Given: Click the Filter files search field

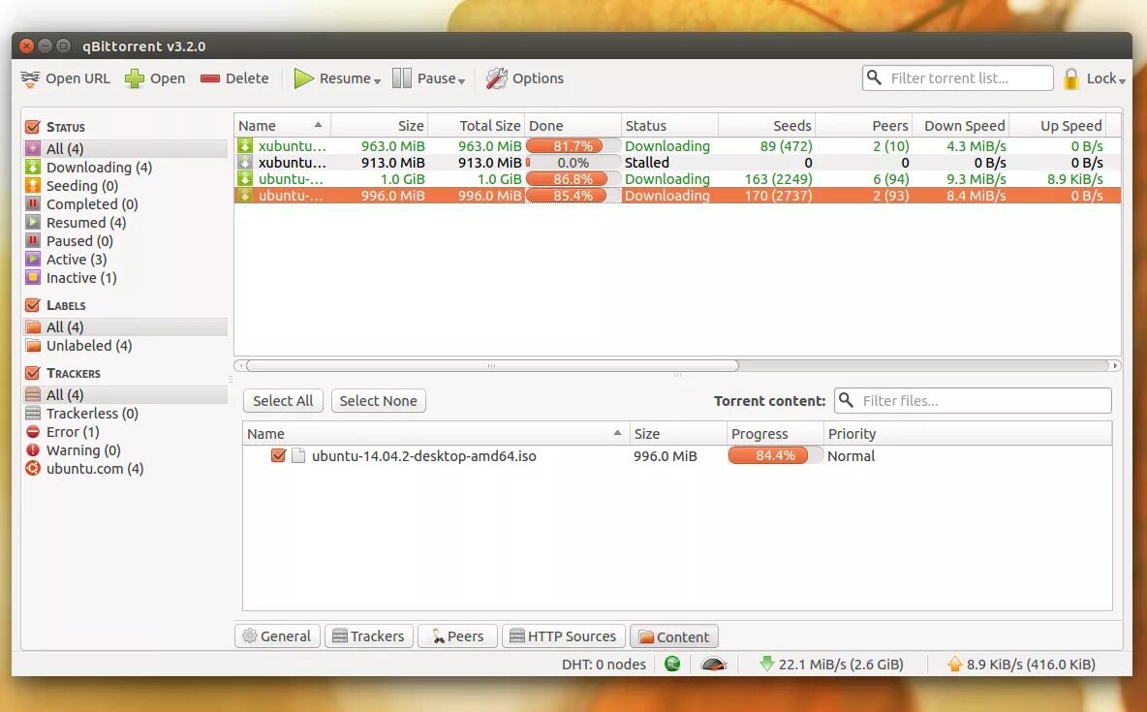Looking at the screenshot, I should pos(973,401).
